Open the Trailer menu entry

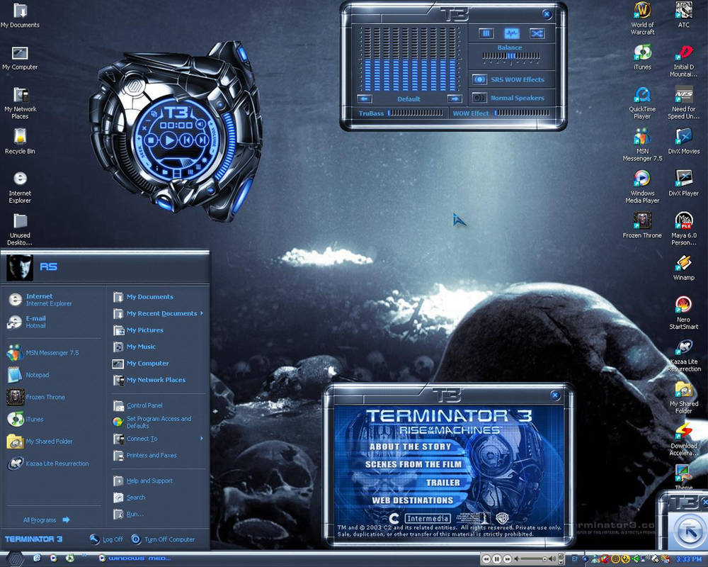(443, 483)
